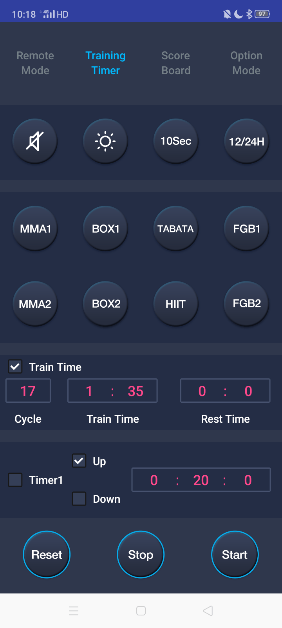This screenshot has height=628, width=282.
Task: Switch the 12/24H clock format button
Action: click(246, 141)
